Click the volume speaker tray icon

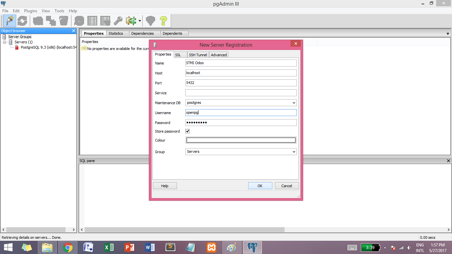coord(409,248)
